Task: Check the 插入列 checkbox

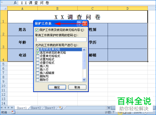Action: click(37, 66)
